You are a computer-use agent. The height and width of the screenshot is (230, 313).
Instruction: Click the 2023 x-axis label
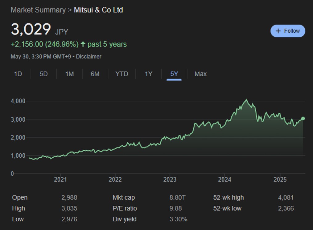170,180
